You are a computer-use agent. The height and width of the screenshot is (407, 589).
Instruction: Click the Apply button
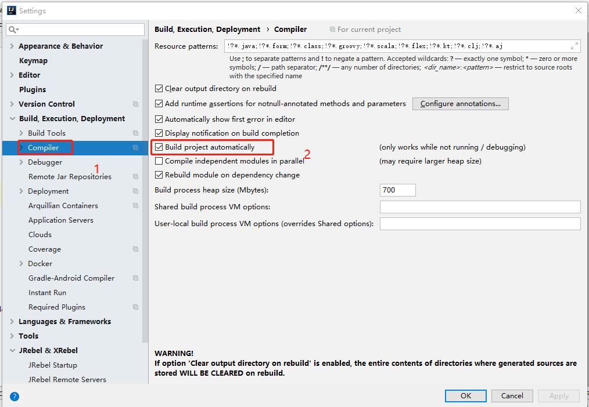point(559,396)
